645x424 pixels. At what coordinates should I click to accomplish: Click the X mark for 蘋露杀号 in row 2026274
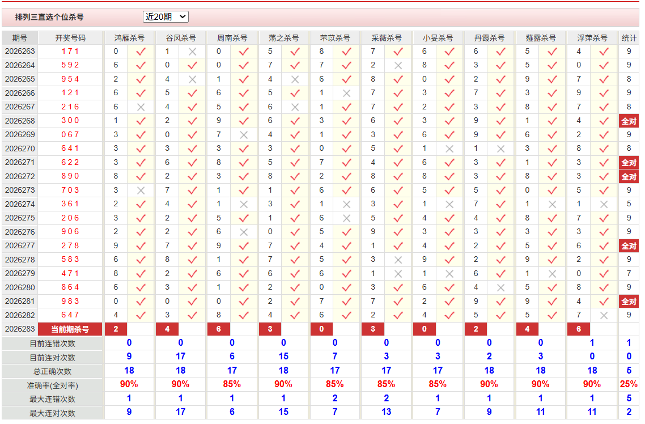(x=552, y=205)
